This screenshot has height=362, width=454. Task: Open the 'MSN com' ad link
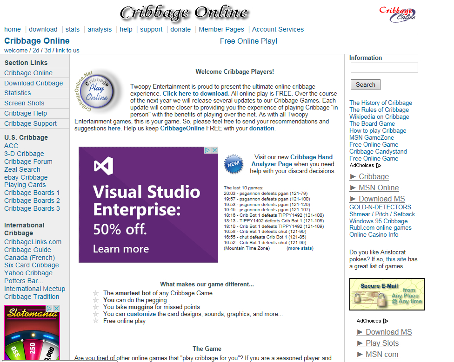tap(378, 354)
